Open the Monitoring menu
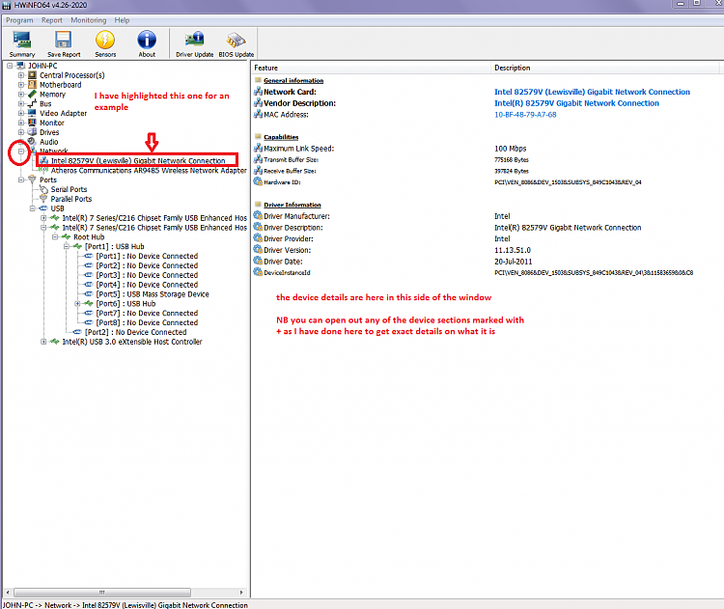 point(88,20)
